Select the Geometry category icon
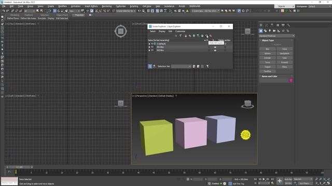Screen dimensions: 332x186 [x=261, y=31]
